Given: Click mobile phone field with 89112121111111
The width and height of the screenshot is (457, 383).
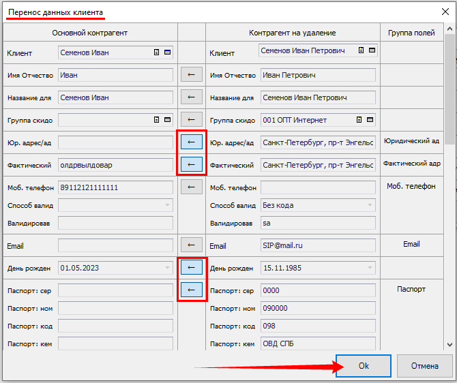Looking at the screenshot, I should (115, 187).
